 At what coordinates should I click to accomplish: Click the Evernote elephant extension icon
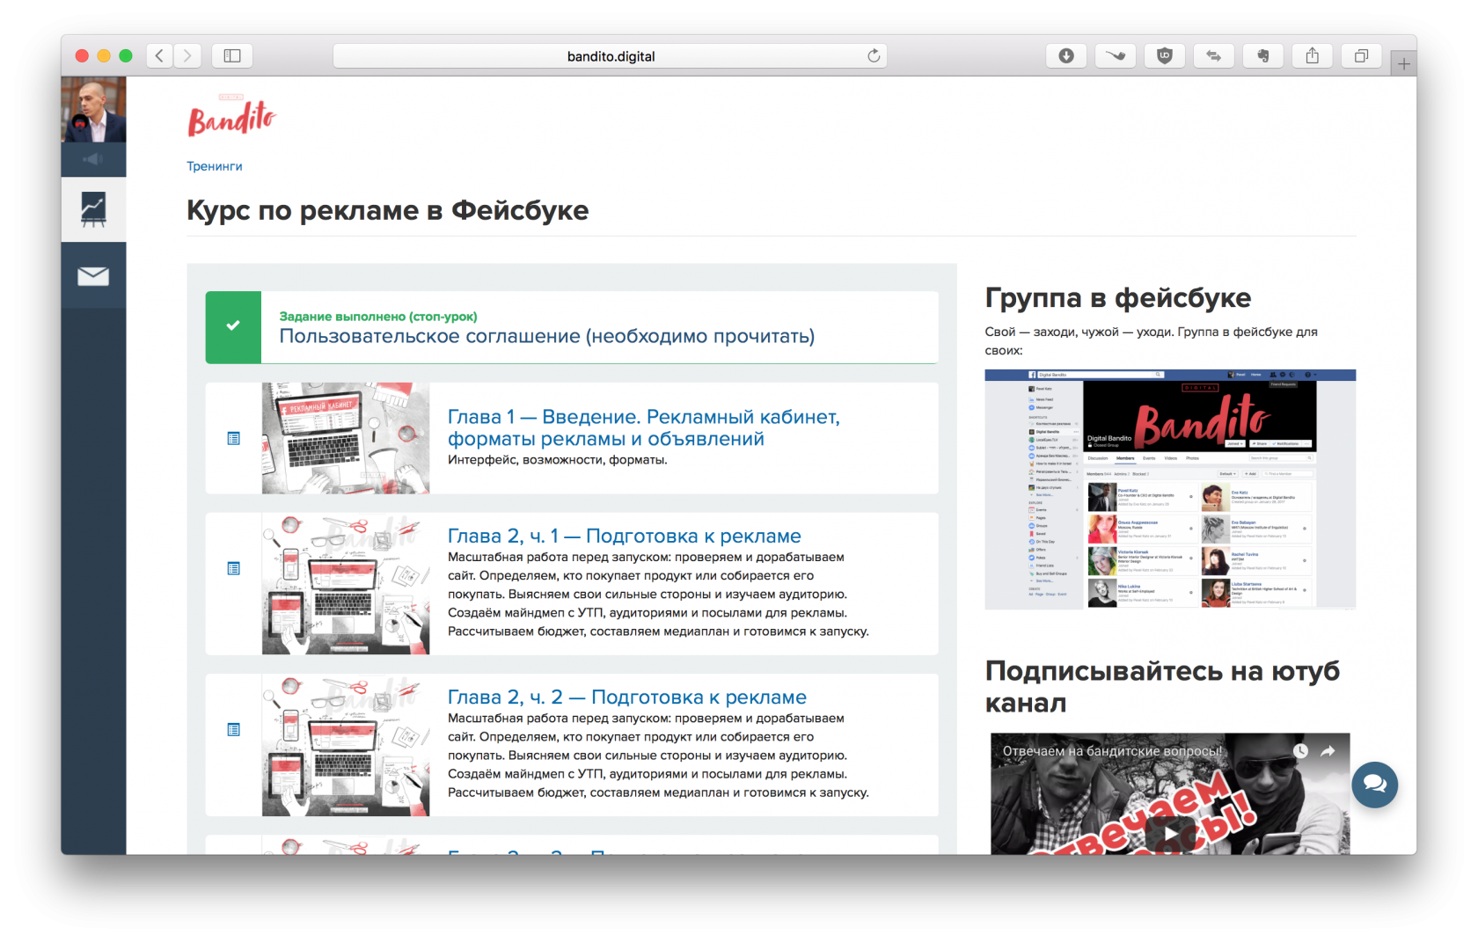pos(1263,55)
